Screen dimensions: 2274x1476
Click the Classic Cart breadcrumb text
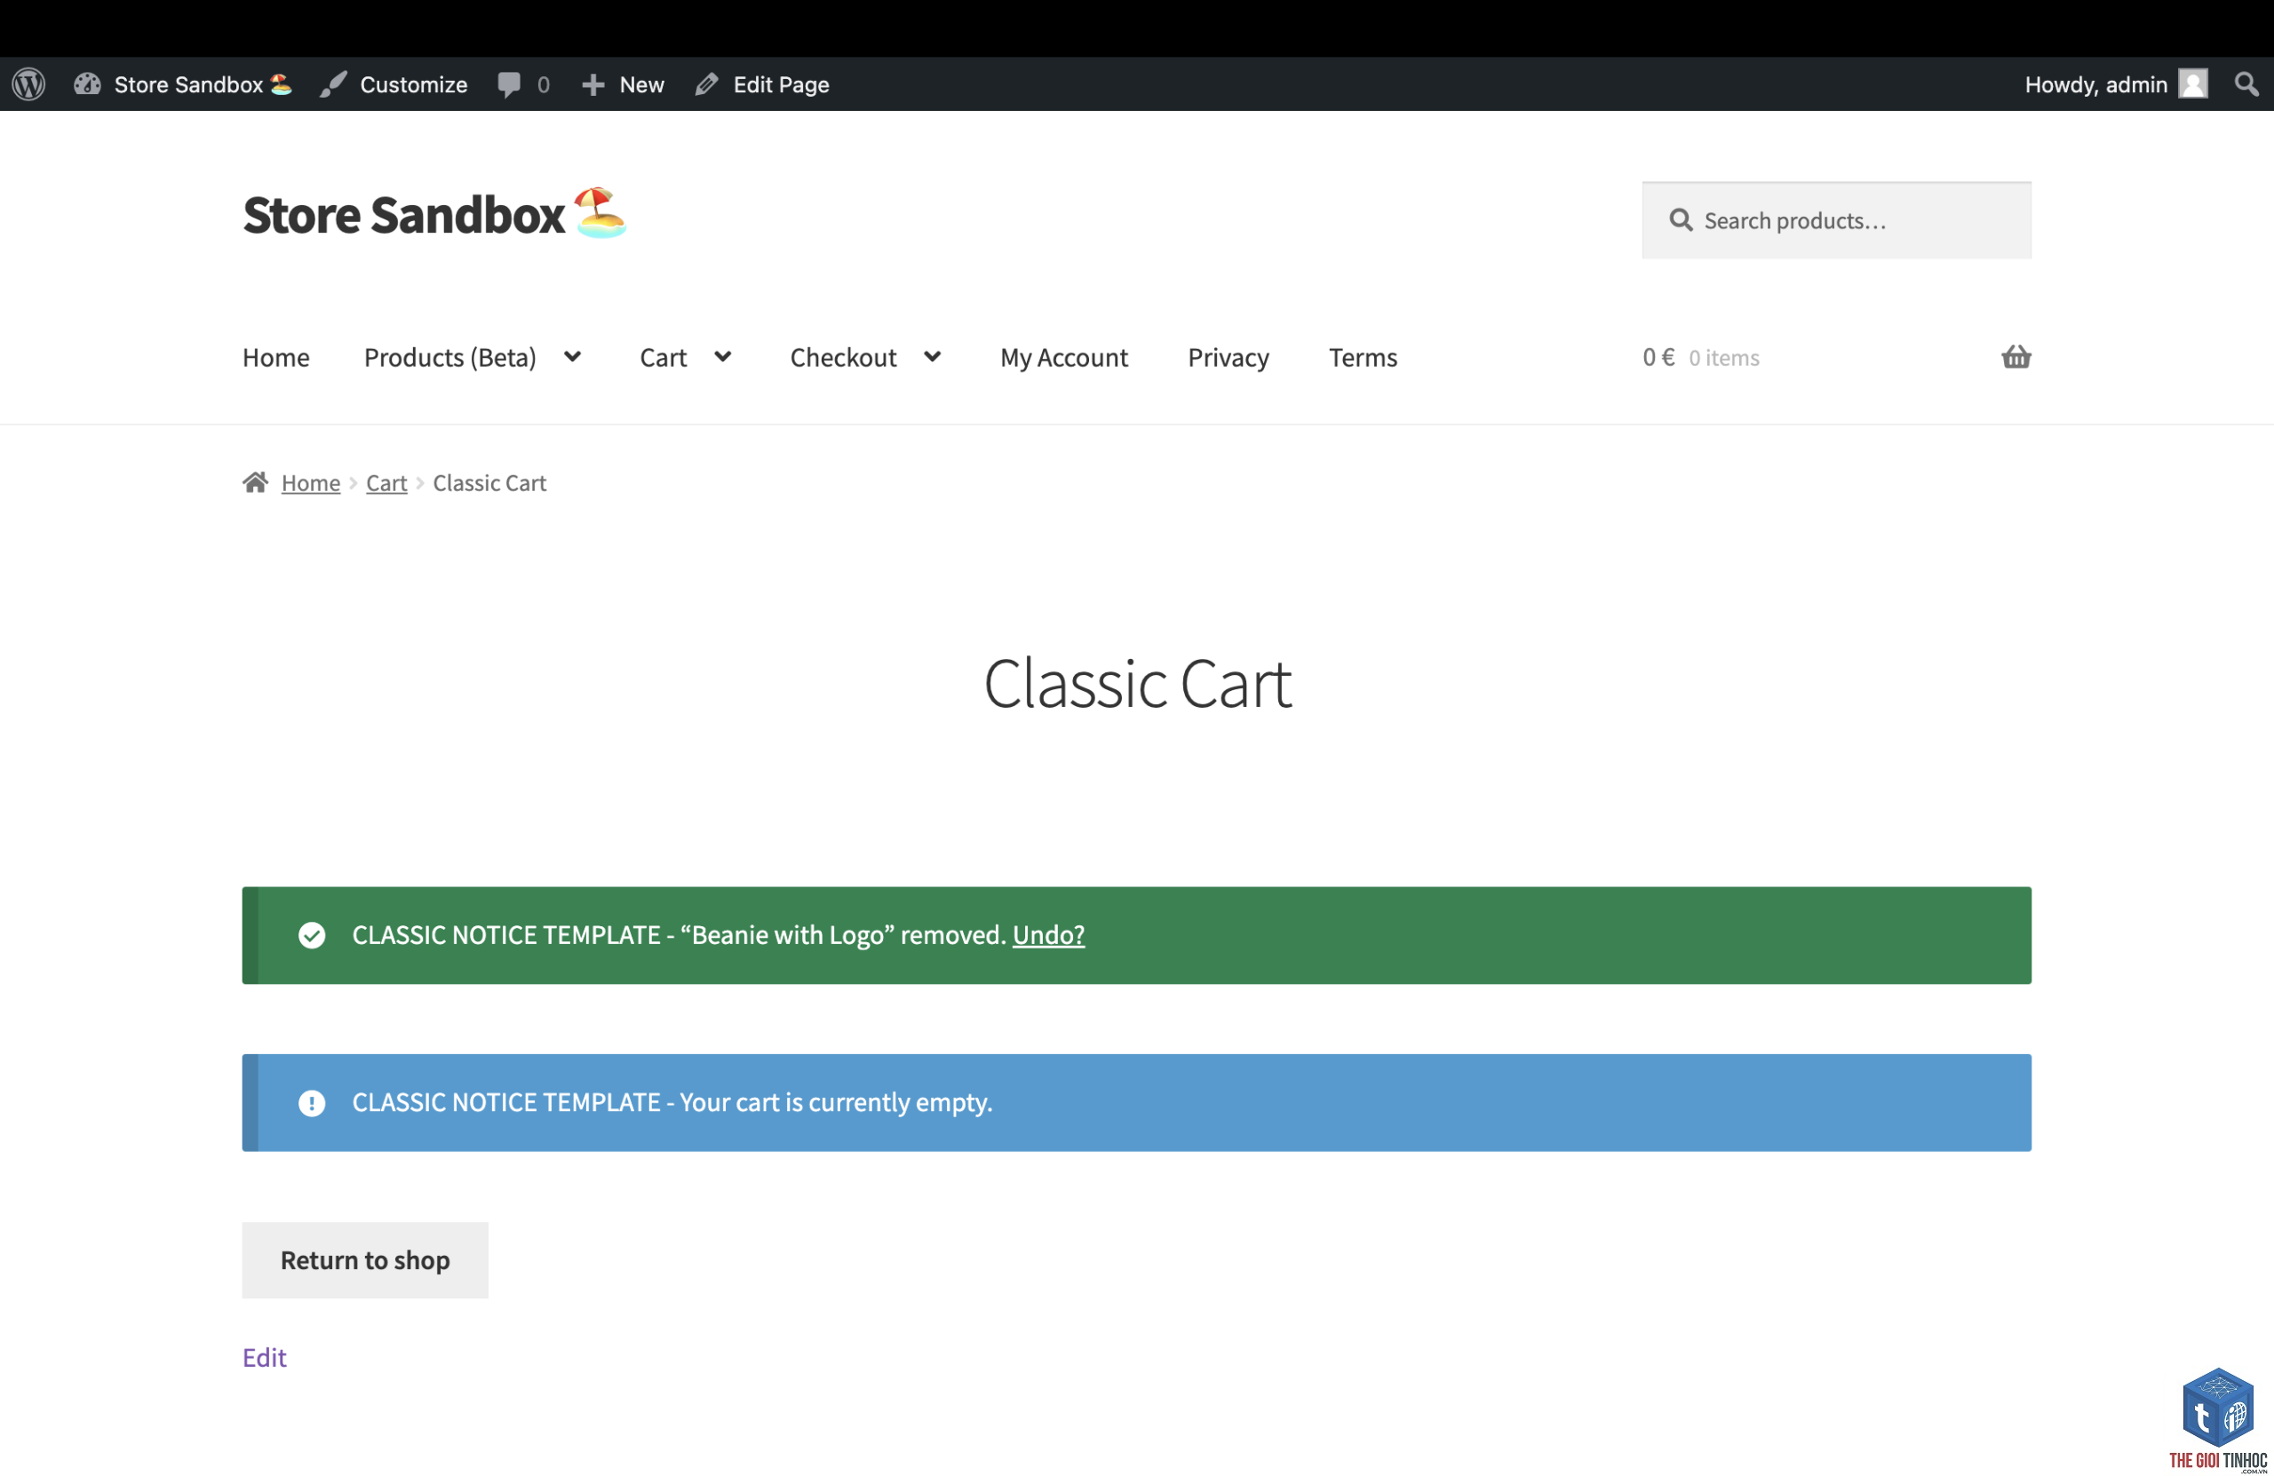tap(489, 483)
